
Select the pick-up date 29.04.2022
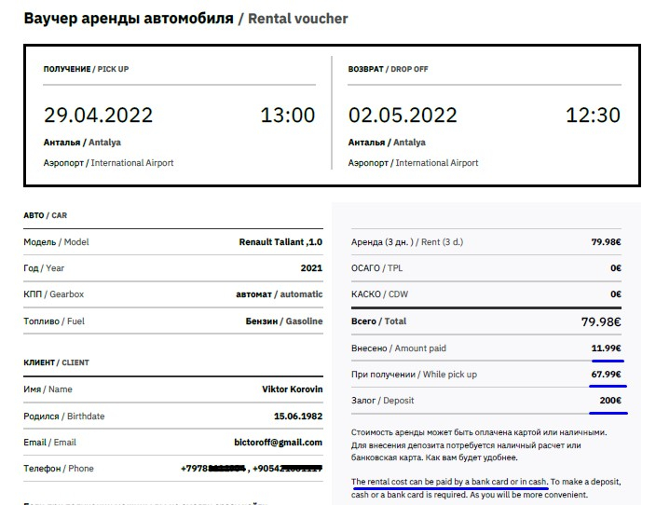click(98, 116)
